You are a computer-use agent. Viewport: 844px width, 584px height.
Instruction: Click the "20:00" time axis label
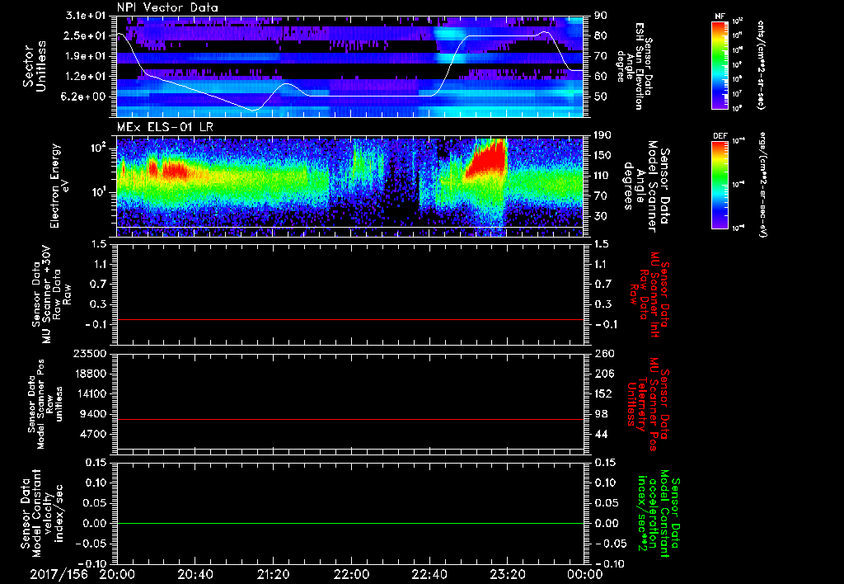point(117,574)
